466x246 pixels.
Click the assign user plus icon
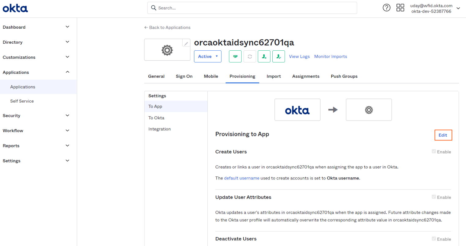[264, 56]
